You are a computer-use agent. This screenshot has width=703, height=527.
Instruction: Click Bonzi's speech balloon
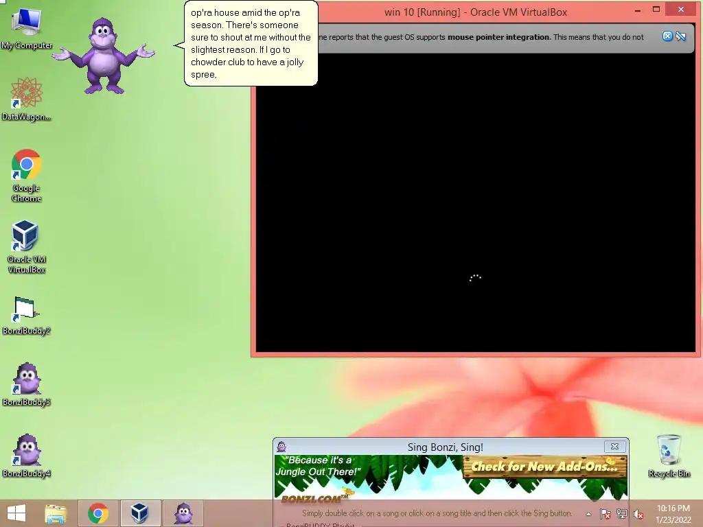[251, 43]
